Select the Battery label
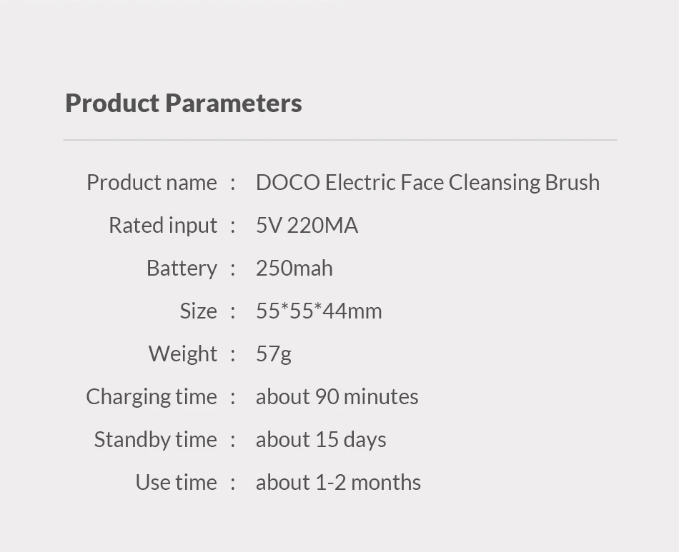Image resolution: width=679 pixels, height=552 pixels. 182,269
